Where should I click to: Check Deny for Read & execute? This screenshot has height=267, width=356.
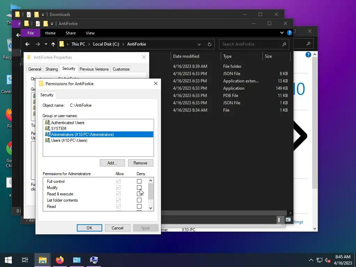point(139,194)
